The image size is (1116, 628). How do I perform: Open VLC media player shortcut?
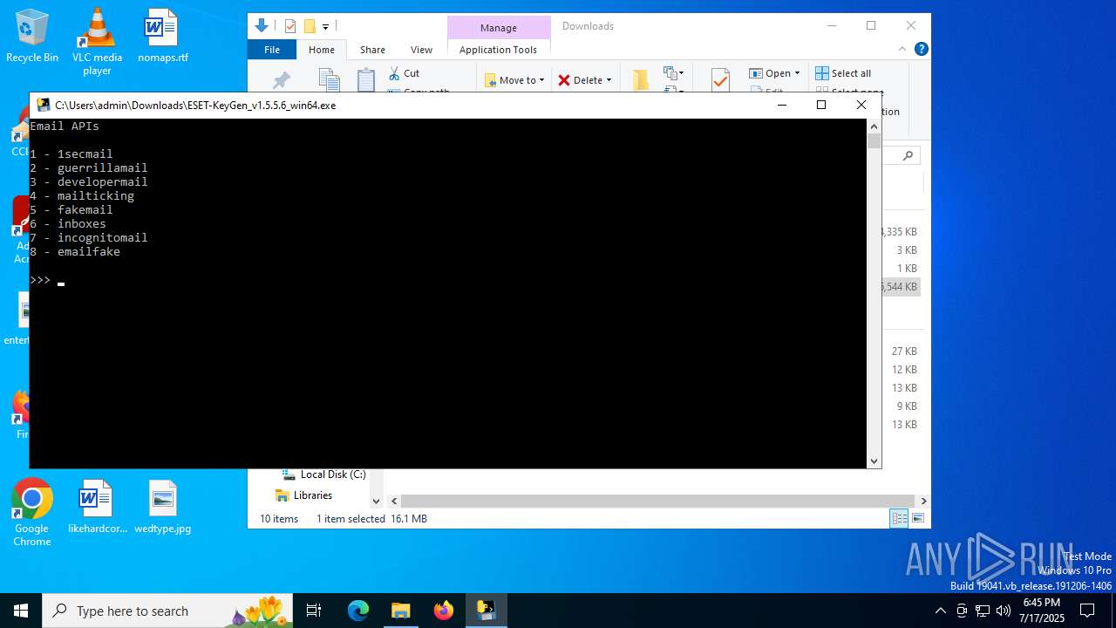(97, 41)
